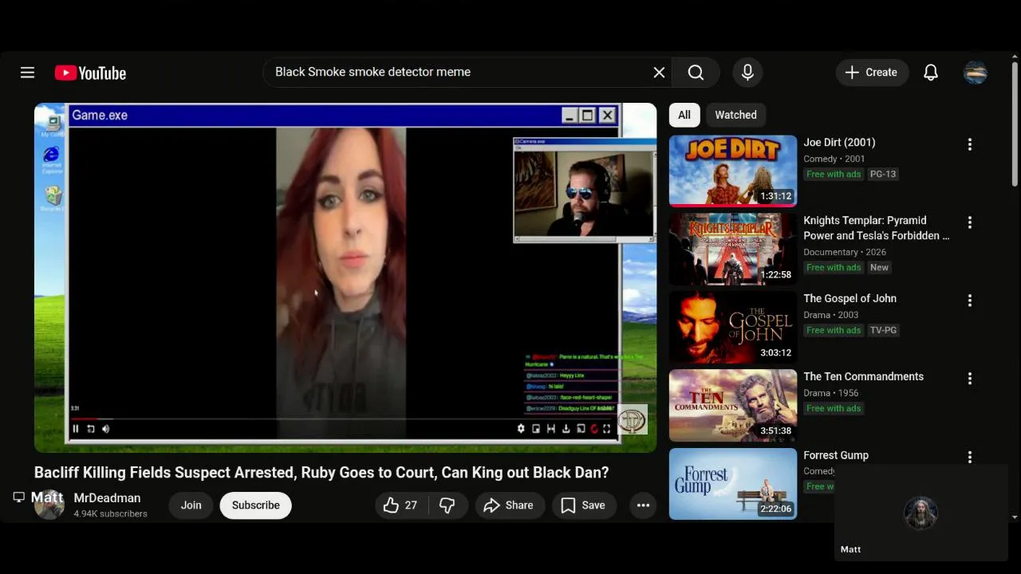Dislike the video with thumbs down
Image resolution: width=1021 pixels, height=574 pixels.
[447, 505]
